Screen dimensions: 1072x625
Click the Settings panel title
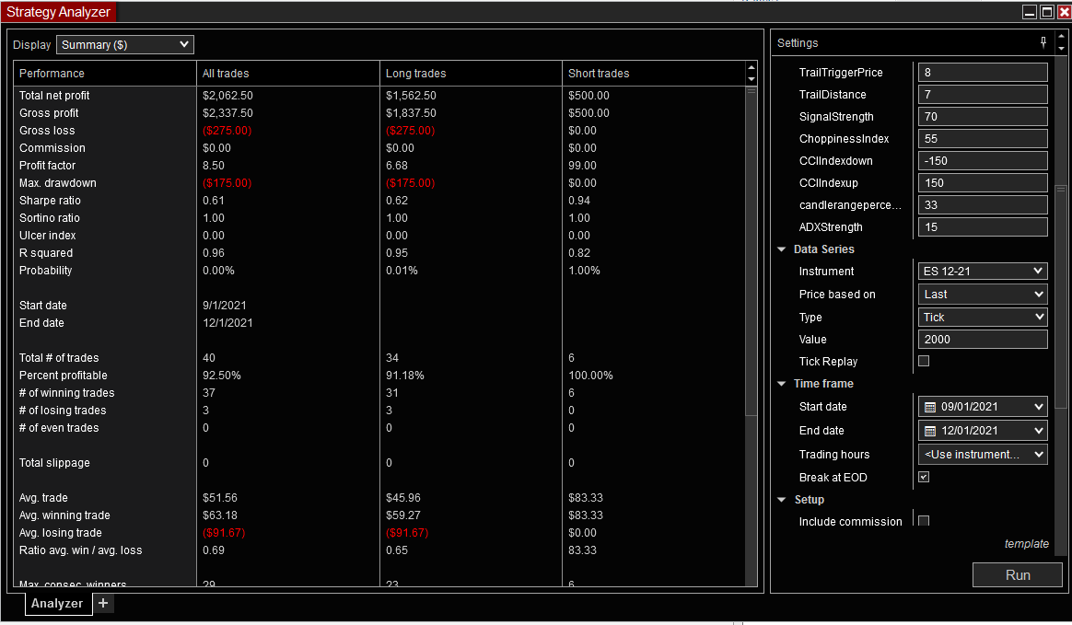coord(798,43)
